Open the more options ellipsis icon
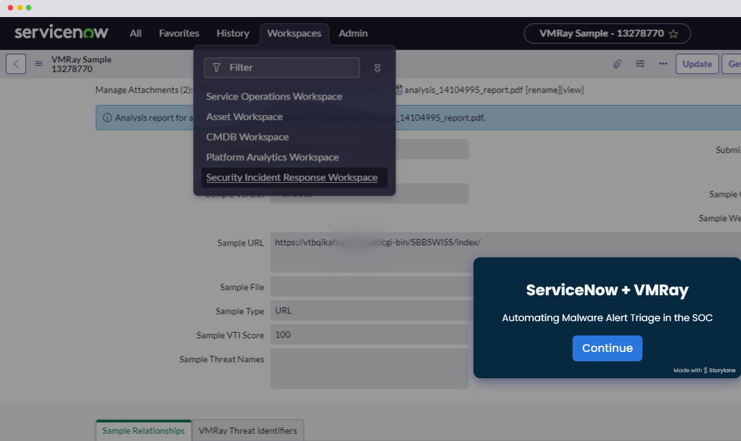 click(x=663, y=64)
